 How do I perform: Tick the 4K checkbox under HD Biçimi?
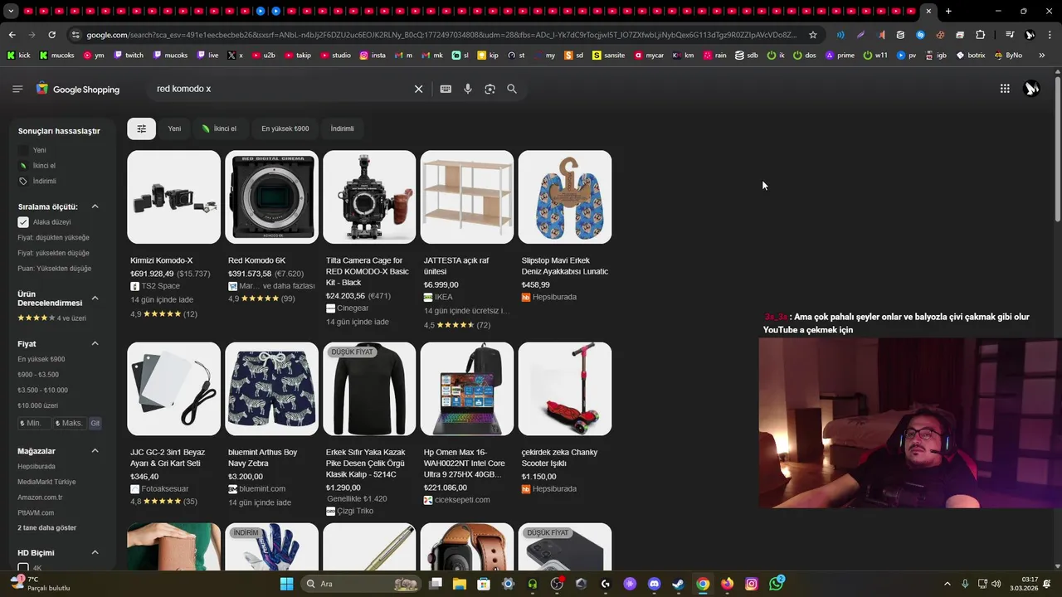pos(23,568)
